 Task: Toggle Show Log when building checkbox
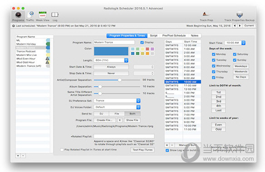pos(167,150)
